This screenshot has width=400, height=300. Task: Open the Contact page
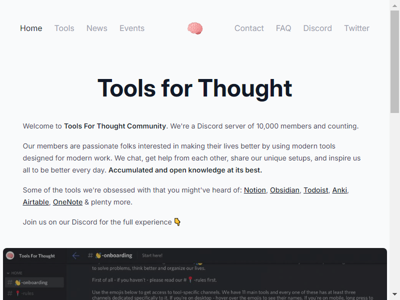(x=249, y=28)
